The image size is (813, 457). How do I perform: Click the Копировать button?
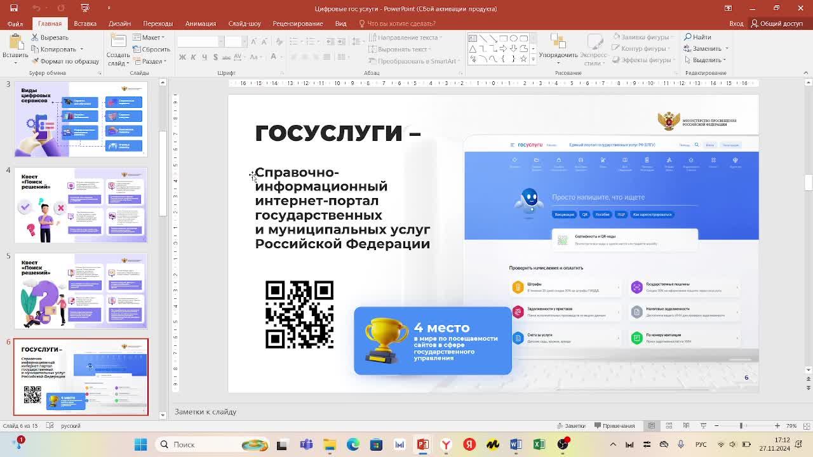53,49
